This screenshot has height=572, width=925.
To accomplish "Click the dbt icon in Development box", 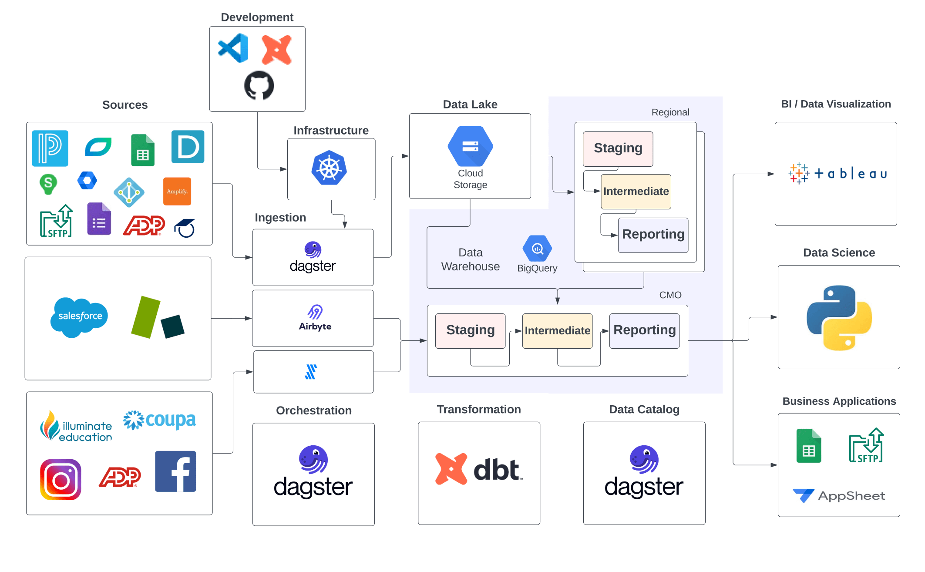I will click(277, 50).
